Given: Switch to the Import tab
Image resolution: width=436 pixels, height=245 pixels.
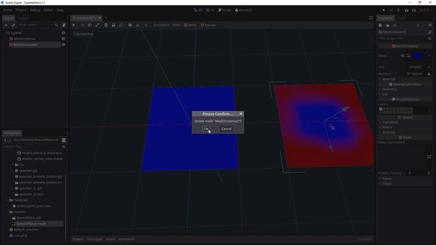Looking at the screenshot, I should point(22,18).
